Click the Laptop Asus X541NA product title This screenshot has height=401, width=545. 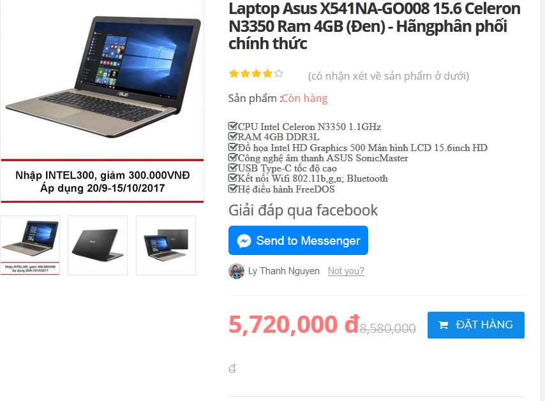click(x=375, y=26)
